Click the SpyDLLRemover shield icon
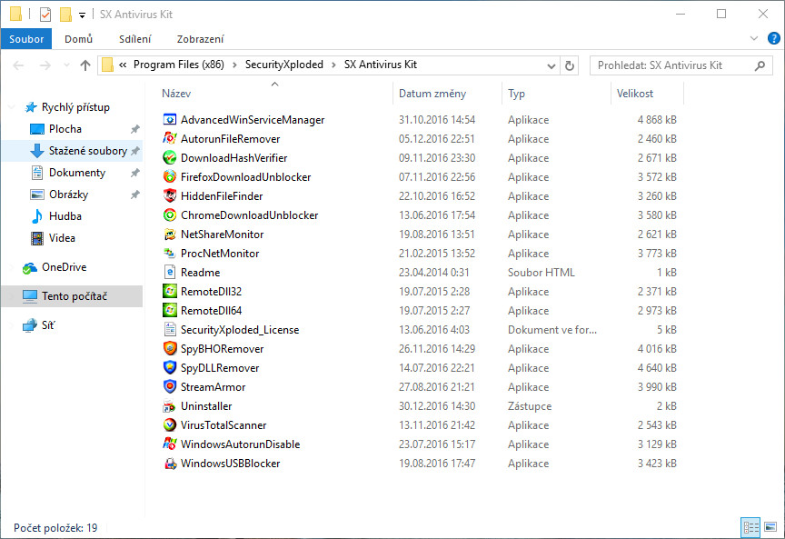Viewport: 785px width, 539px height. coord(170,367)
